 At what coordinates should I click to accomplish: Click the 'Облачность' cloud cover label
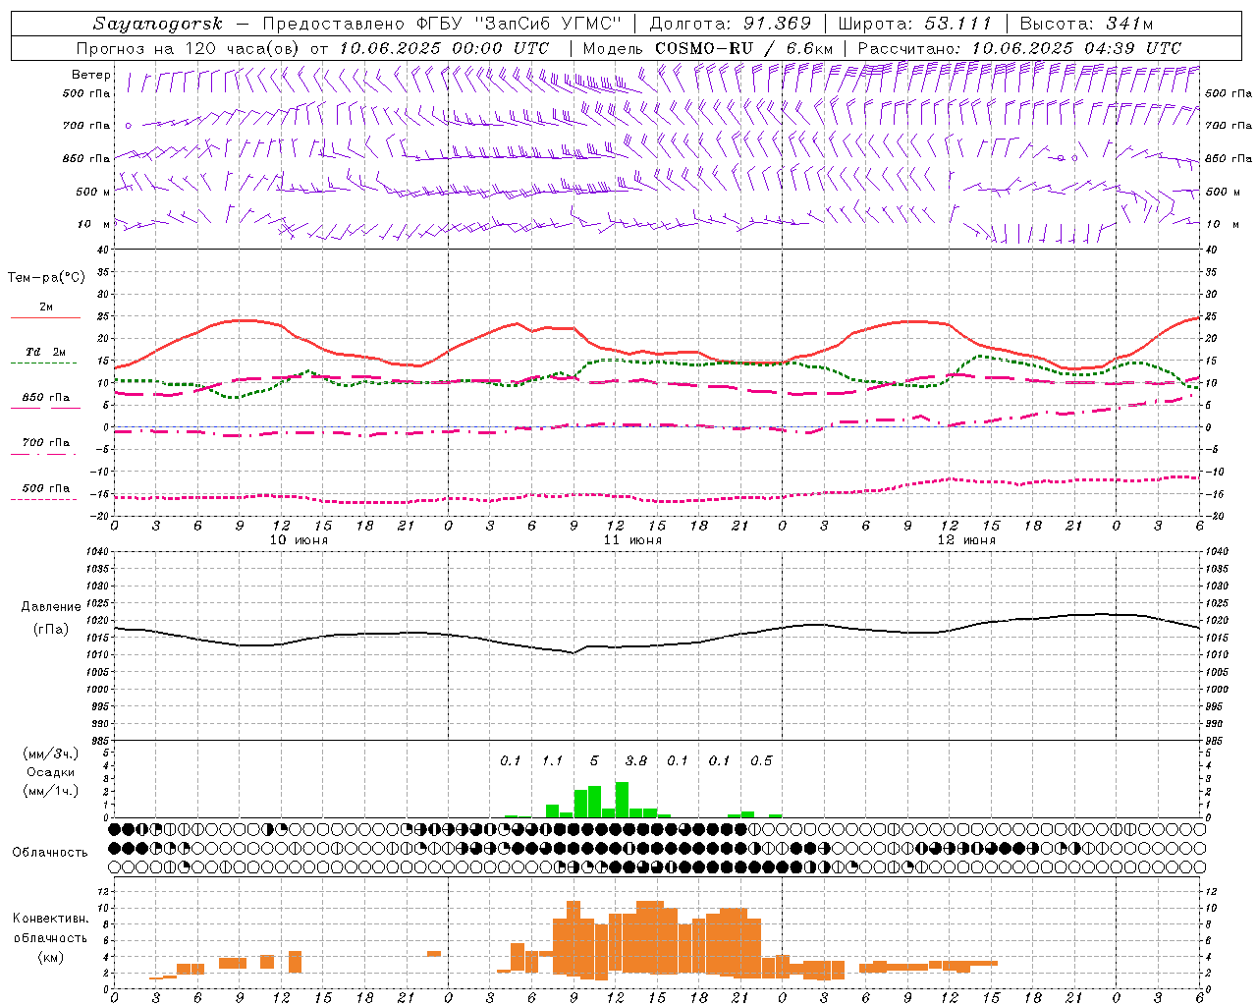pos(50,853)
